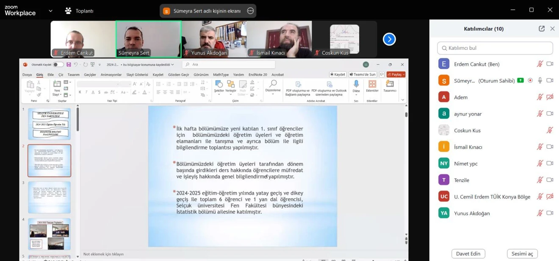Click the Sesimi aç button
This screenshot has height=261, width=559.
[522, 254]
